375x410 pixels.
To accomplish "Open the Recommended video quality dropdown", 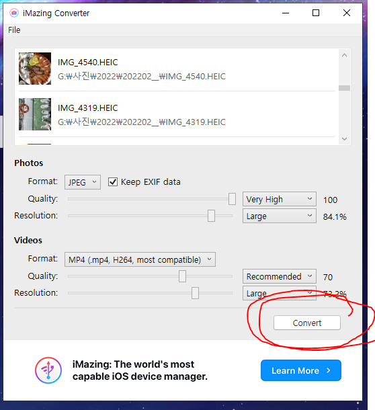I will [280, 276].
